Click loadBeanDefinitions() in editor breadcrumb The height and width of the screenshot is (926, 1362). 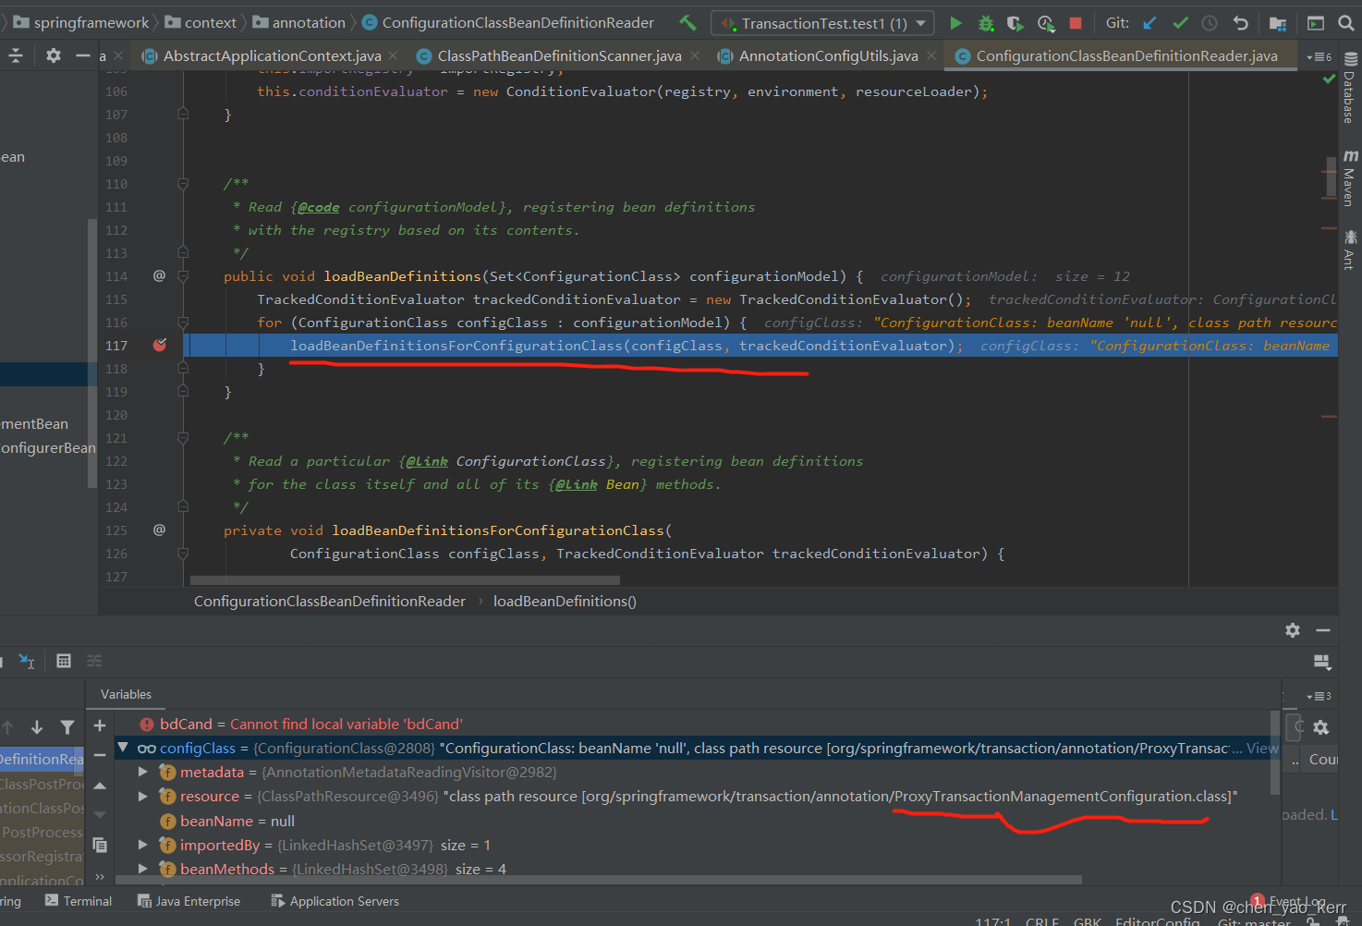click(x=565, y=601)
